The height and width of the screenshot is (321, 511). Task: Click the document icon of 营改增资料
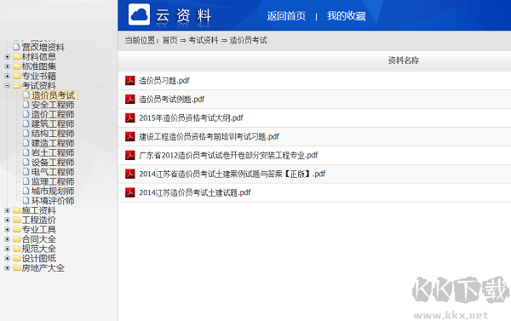tap(17, 47)
